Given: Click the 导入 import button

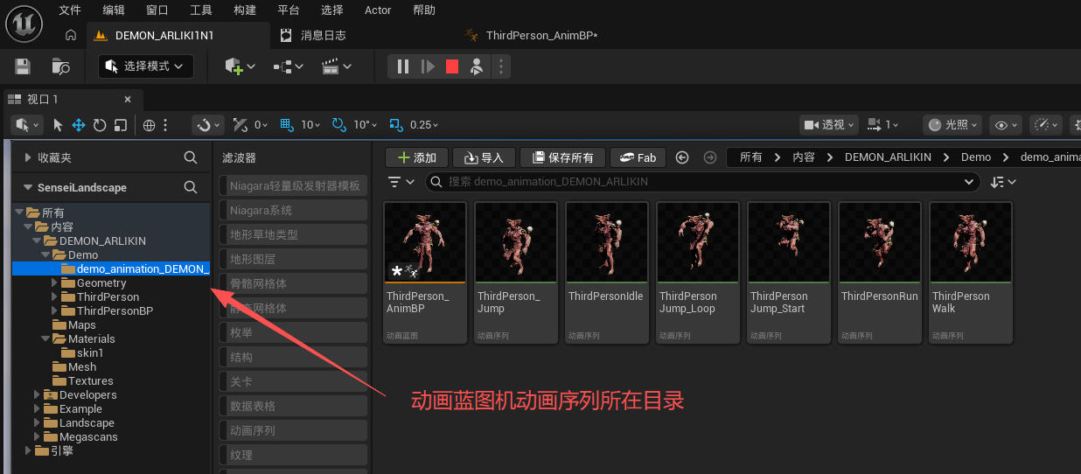Looking at the screenshot, I should click(484, 157).
